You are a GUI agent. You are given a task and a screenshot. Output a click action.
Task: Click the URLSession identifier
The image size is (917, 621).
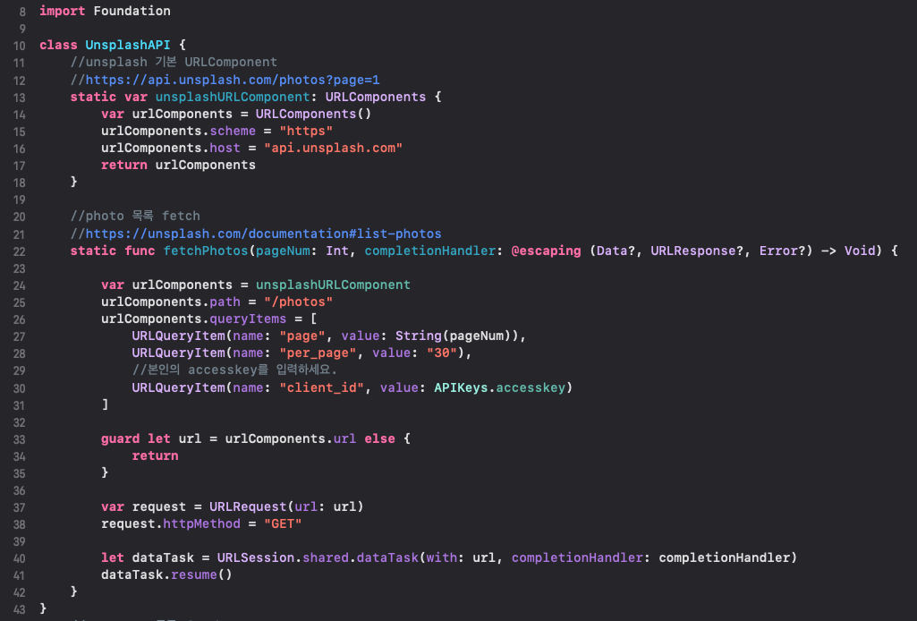(256, 557)
